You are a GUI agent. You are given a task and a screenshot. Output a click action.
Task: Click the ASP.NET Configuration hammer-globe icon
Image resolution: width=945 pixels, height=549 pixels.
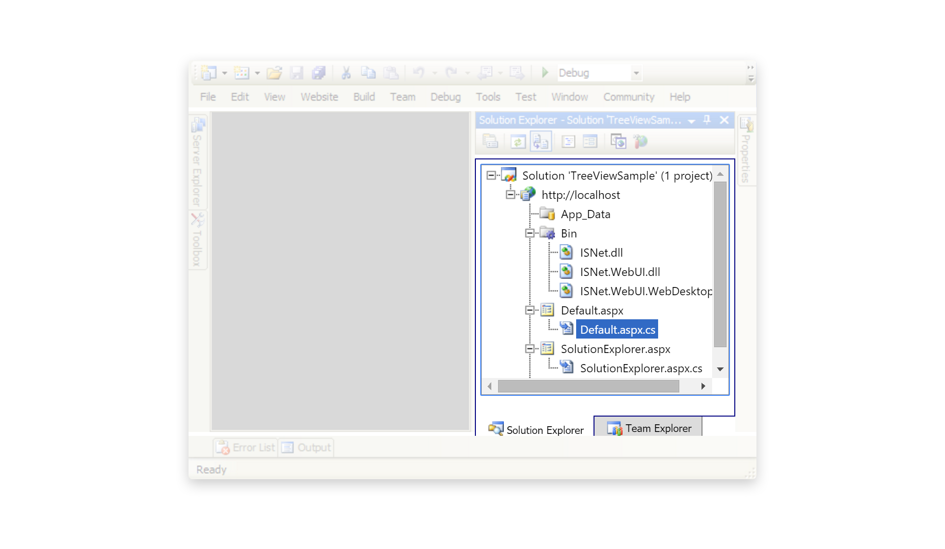(x=640, y=142)
